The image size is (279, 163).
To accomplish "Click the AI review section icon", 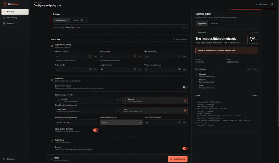I will click(x=52, y=80).
